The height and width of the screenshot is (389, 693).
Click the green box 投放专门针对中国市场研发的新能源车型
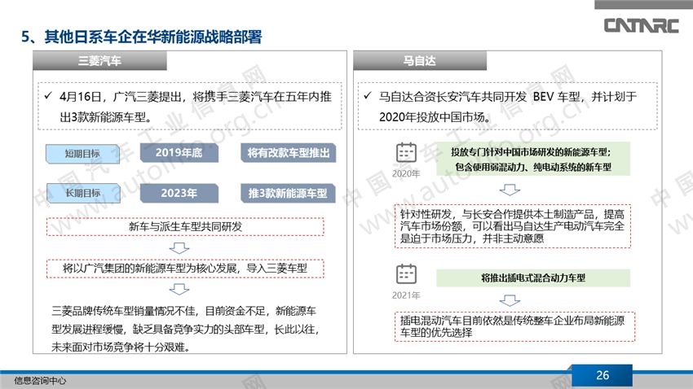533,160
